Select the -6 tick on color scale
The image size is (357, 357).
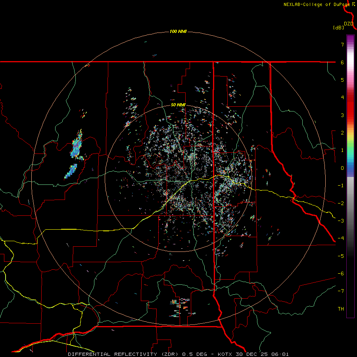[x=341, y=274]
